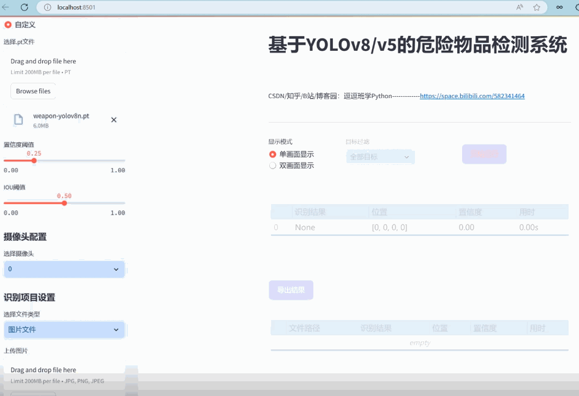Open the 全部目标 target filter dropdown
The width and height of the screenshot is (579, 396).
(x=380, y=157)
